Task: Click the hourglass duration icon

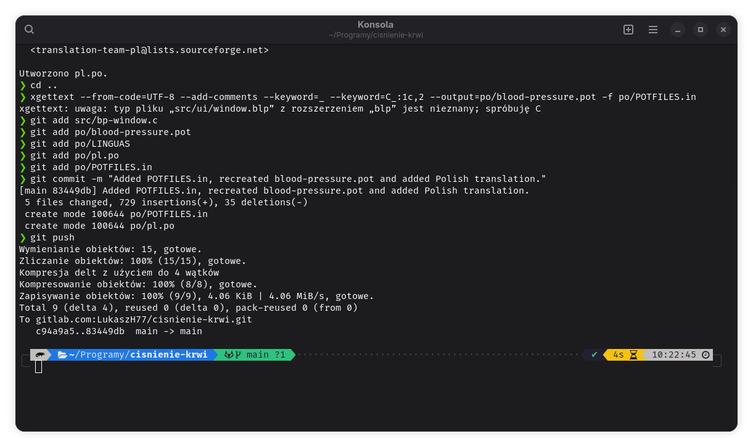Action: pyautogui.click(x=633, y=355)
